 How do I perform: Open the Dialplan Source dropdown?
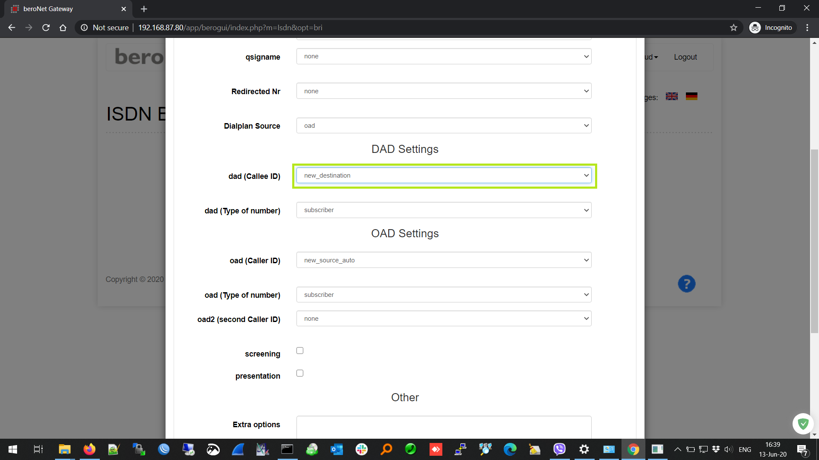click(x=444, y=126)
